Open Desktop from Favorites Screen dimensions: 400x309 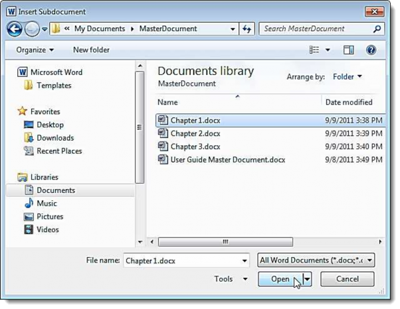coord(50,125)
